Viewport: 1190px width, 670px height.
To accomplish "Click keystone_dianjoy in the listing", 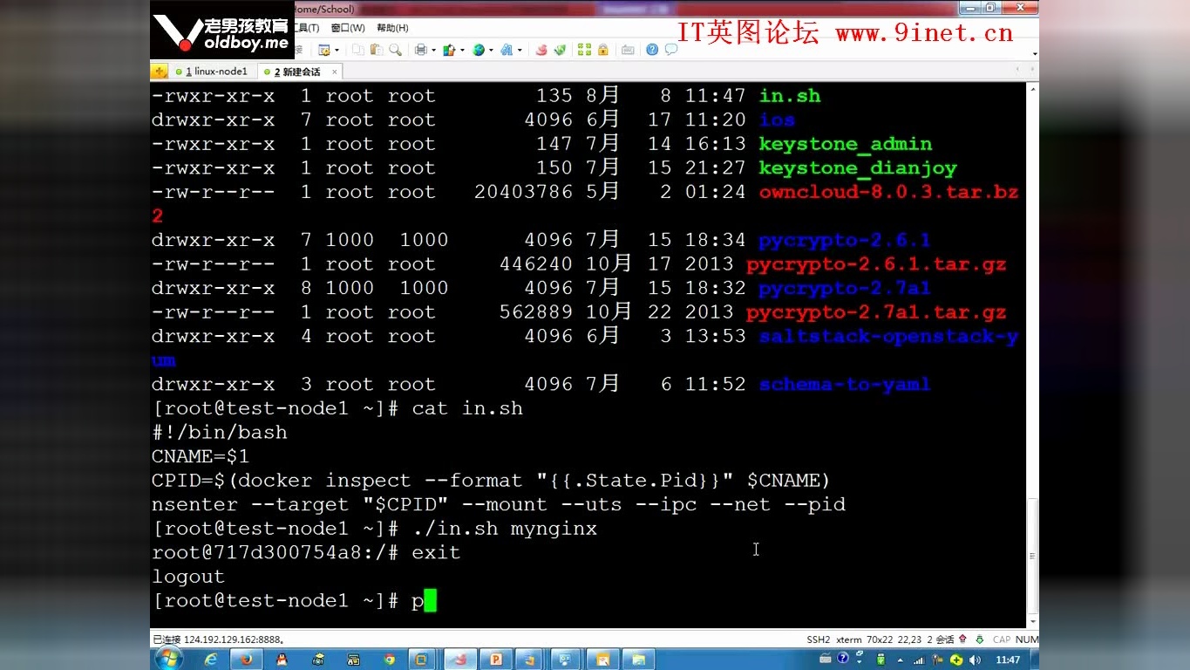I will point(858,167).
